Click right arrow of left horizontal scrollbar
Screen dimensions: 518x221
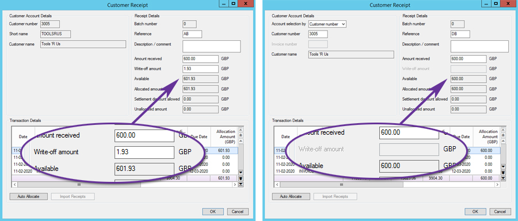coord(235,185)
